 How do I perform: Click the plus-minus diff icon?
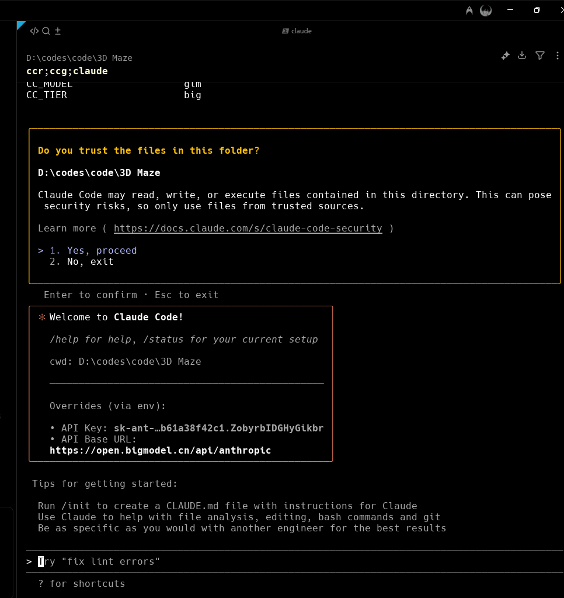pyautogui.click(x=58, y=31)
